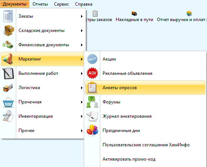Select the Инвентаризация menu entry

click(x=42, y=116)
